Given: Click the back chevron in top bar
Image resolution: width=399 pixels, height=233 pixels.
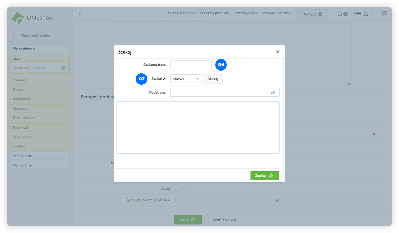Looking at the screenshot, I should point(79,14).
